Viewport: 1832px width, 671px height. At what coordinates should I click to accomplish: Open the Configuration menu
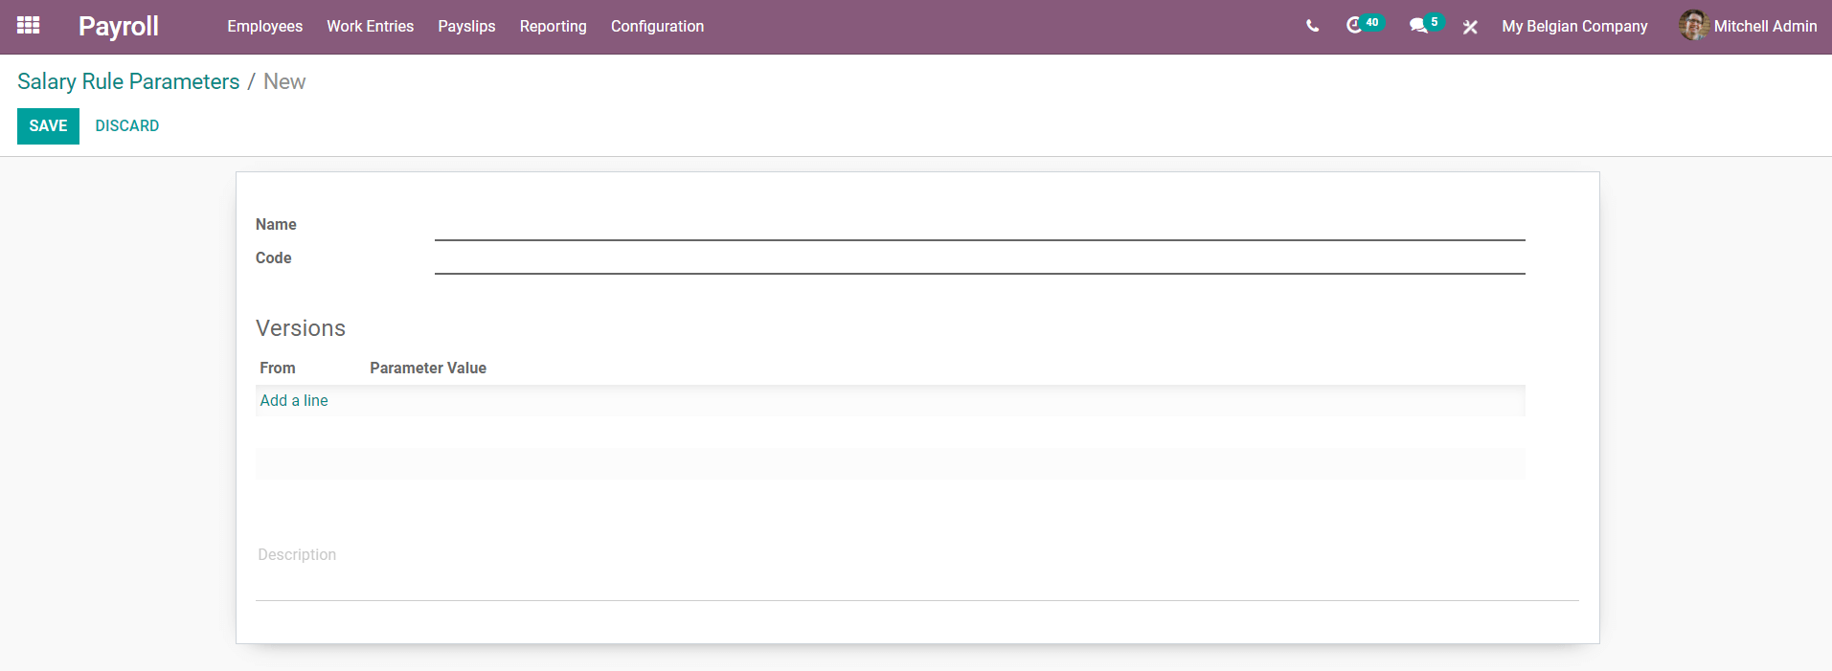[657, 27]
